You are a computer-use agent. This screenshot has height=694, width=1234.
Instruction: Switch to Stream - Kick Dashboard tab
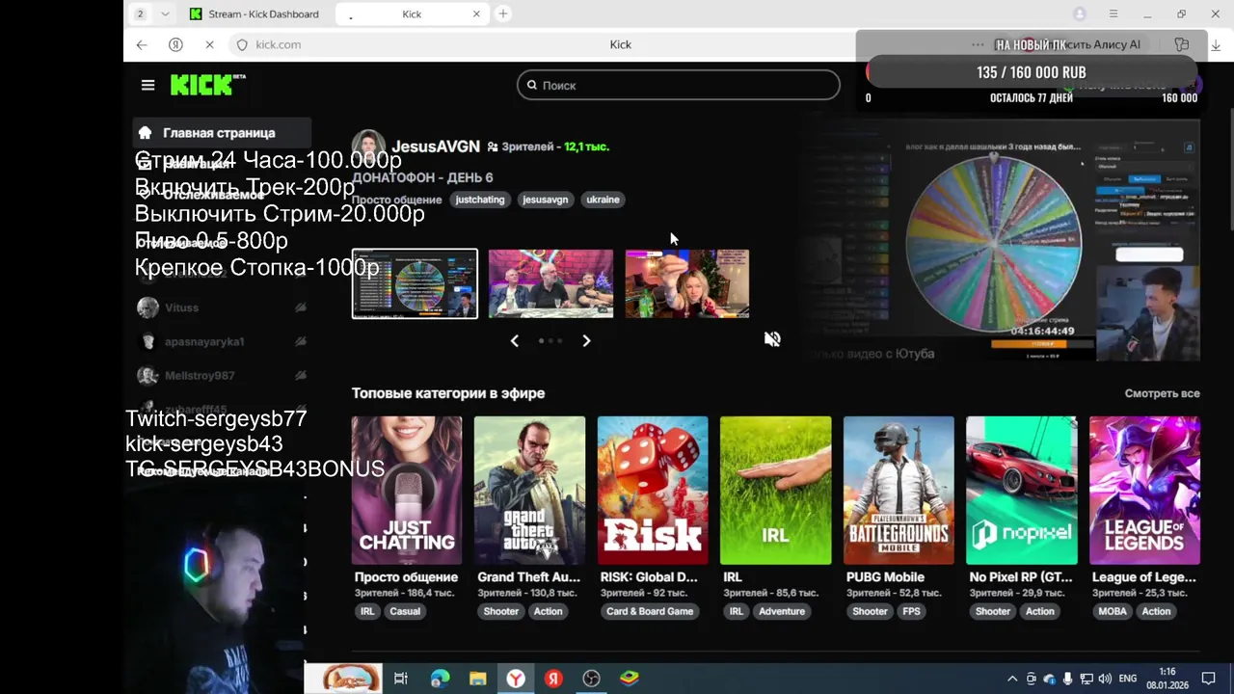255,13
